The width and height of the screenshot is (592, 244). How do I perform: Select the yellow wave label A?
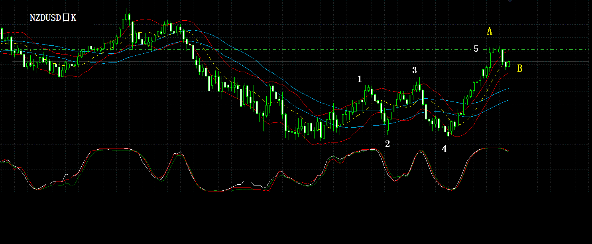[x=490, y=31]
